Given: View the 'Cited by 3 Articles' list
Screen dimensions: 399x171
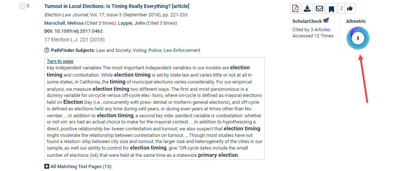Looking at the screenshot, I should (311, 29).
